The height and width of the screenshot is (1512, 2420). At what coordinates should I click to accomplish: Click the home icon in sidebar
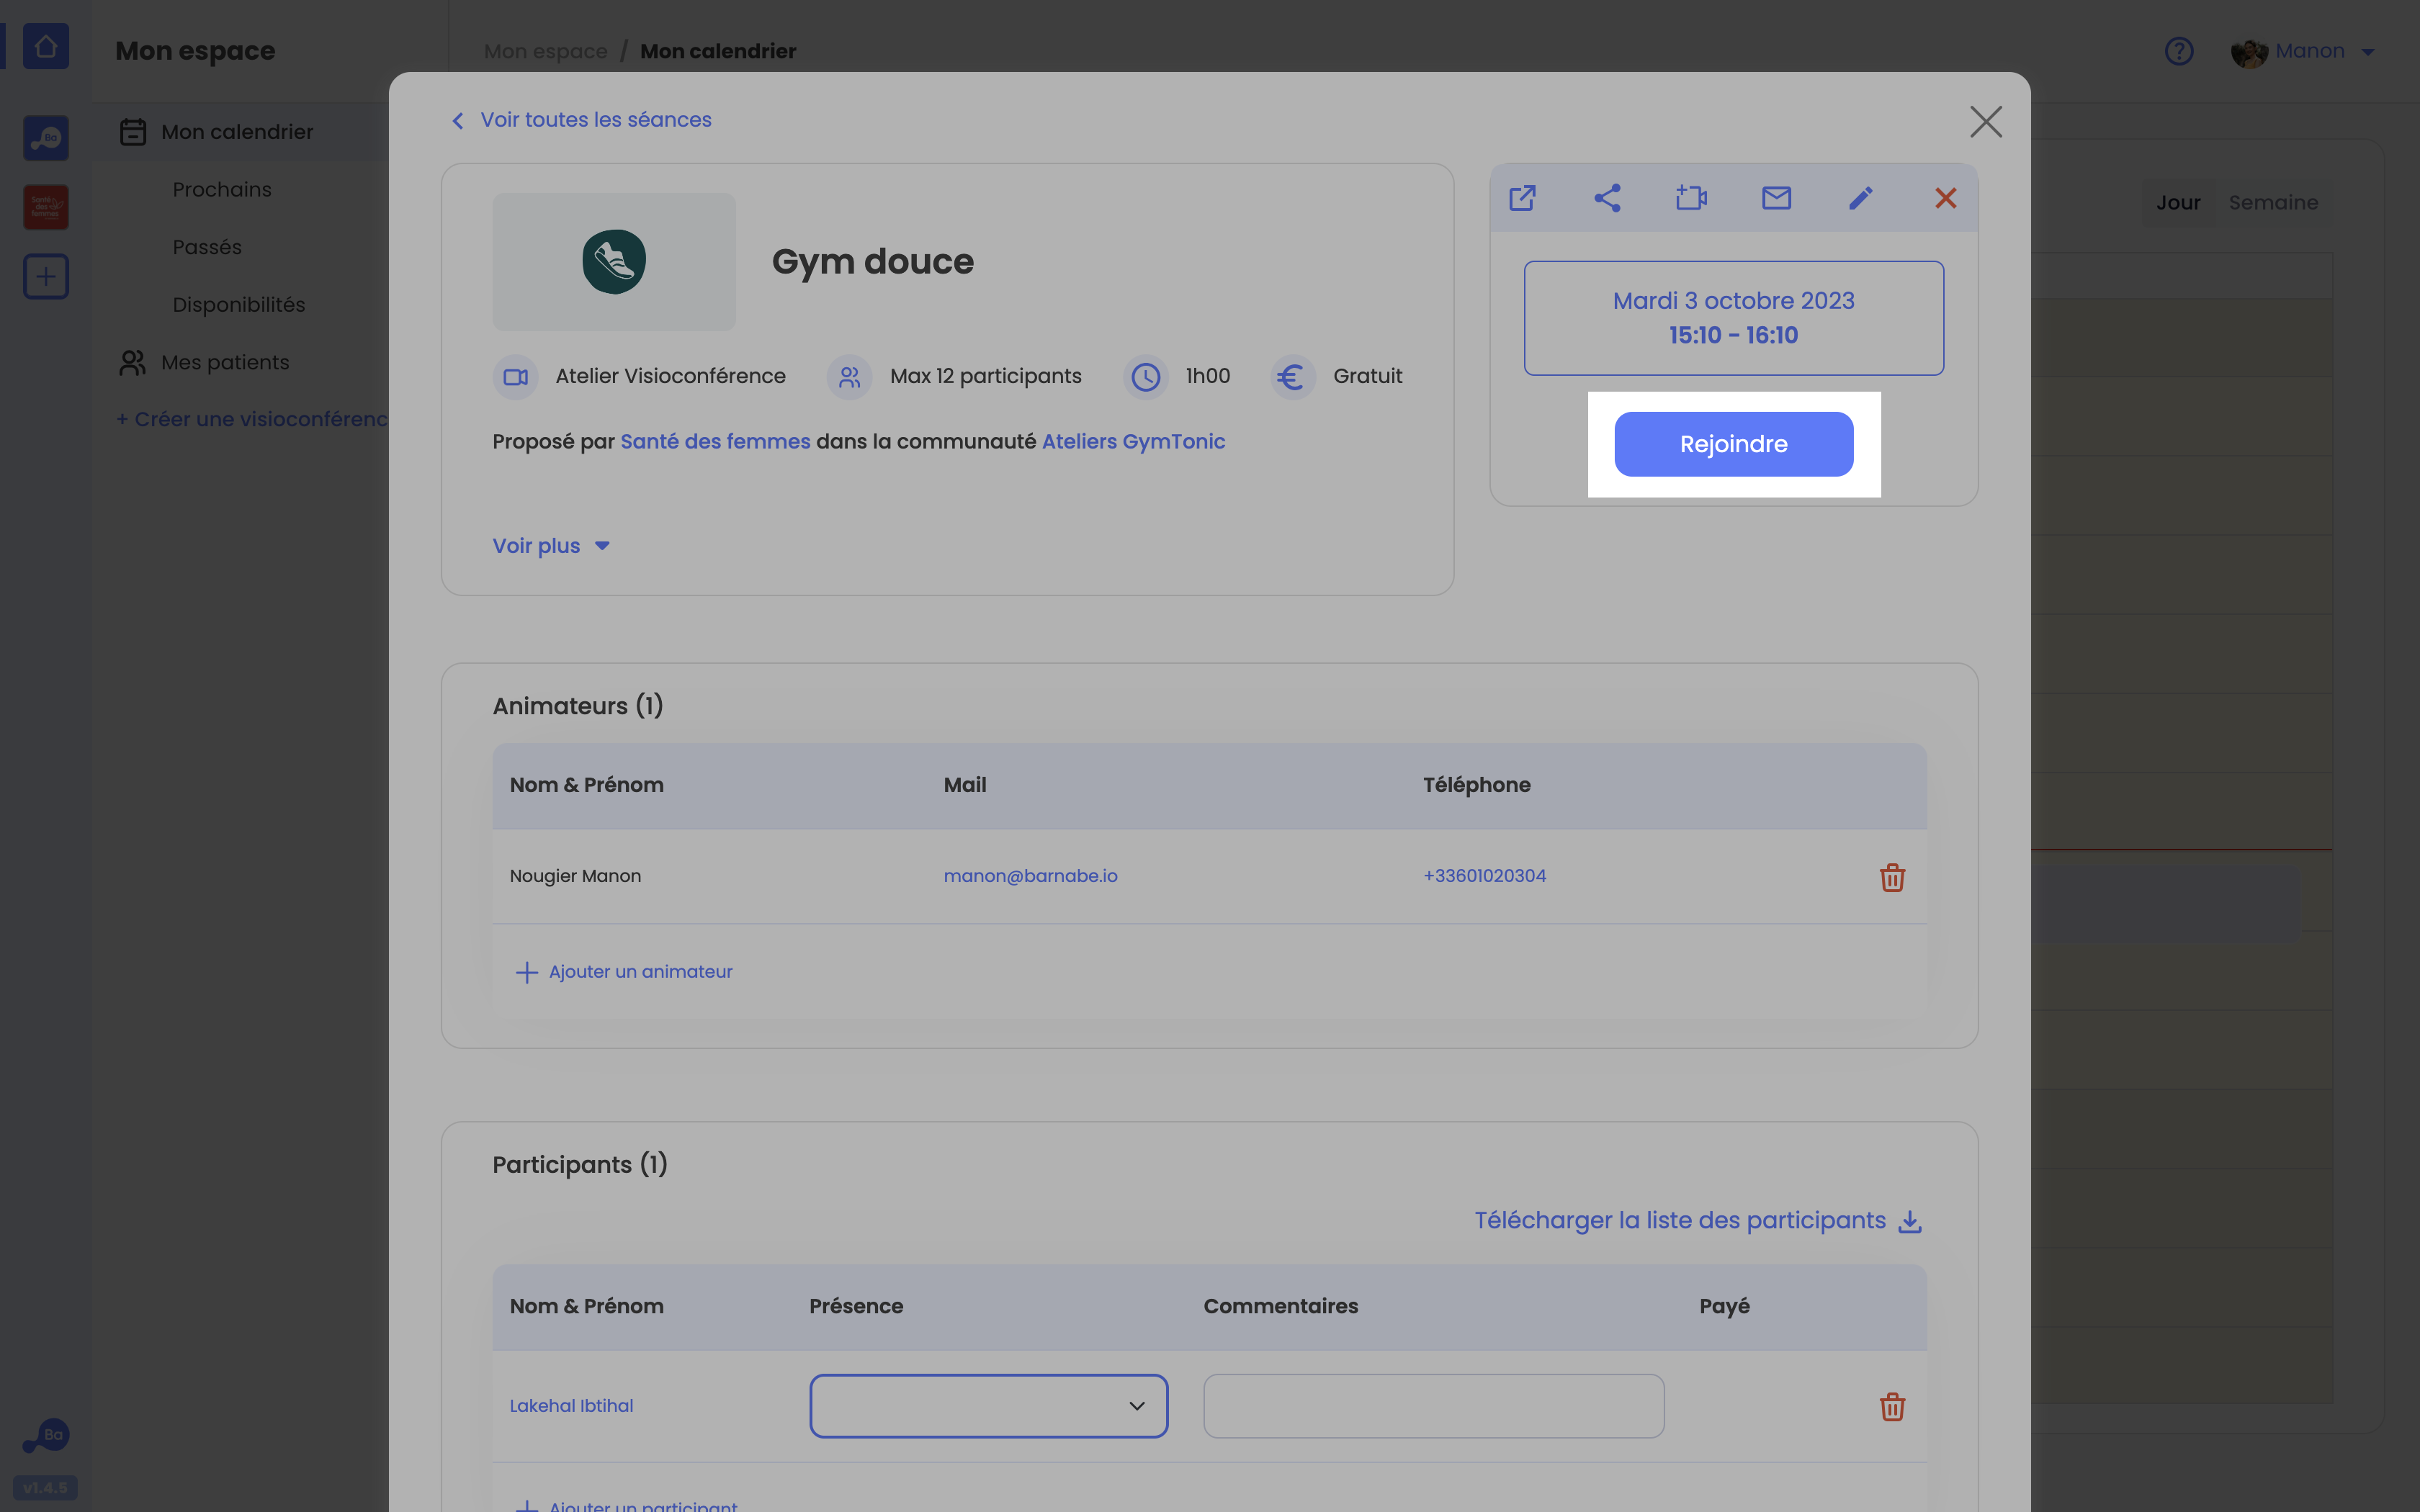click(x=46, y=46)
